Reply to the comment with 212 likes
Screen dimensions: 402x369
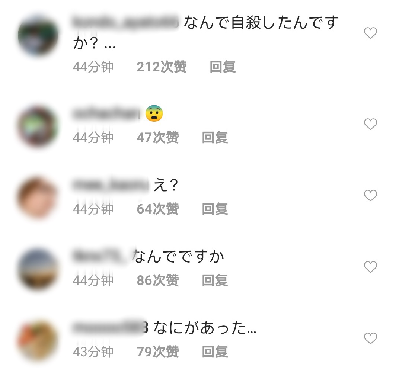(x=223, y=67)
